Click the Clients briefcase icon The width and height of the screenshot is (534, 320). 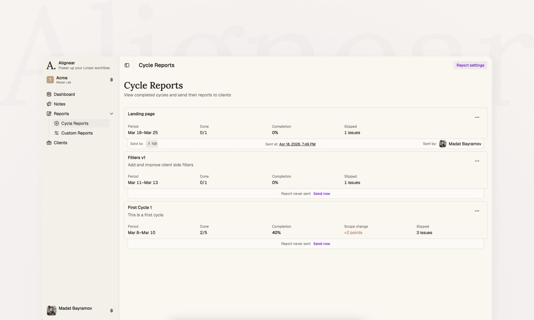pyautogui.click(x=49, y=143)
